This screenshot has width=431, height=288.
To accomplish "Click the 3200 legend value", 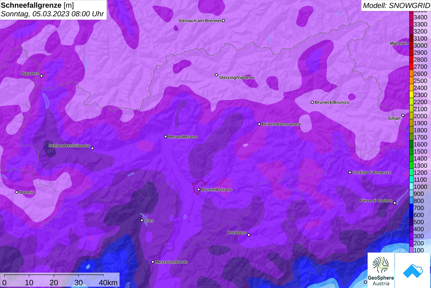I will (420, 31).
